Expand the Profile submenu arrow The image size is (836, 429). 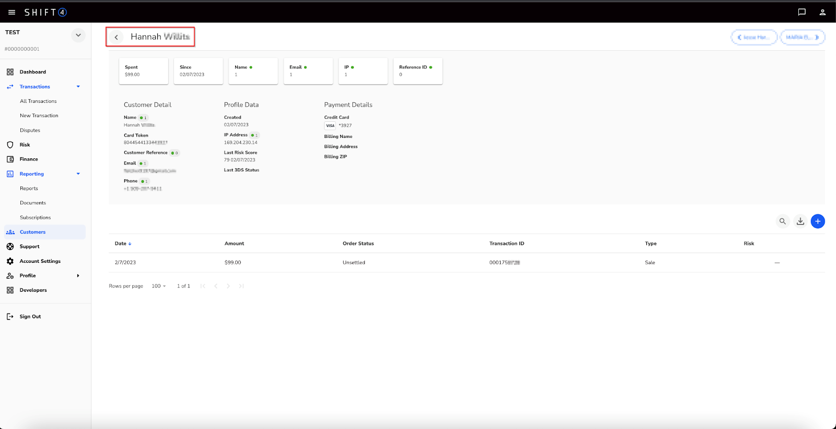pos(78,276)
